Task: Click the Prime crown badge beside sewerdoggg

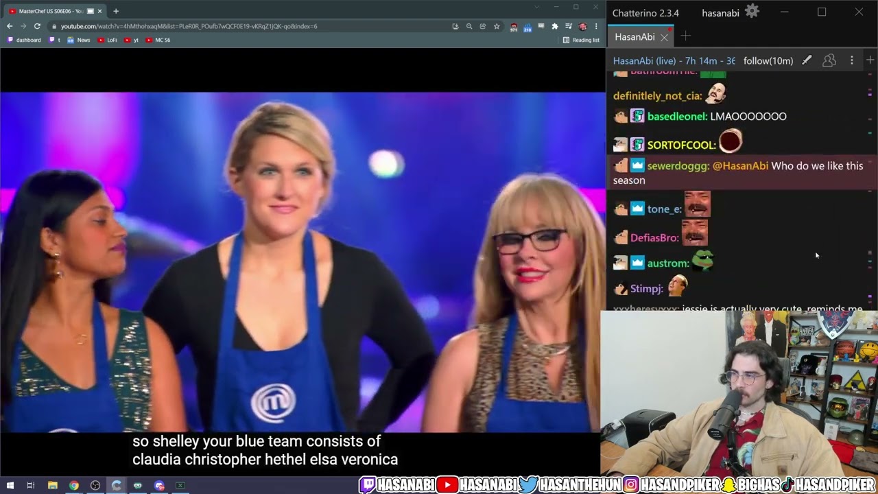Action: click(x=637, y=165)
